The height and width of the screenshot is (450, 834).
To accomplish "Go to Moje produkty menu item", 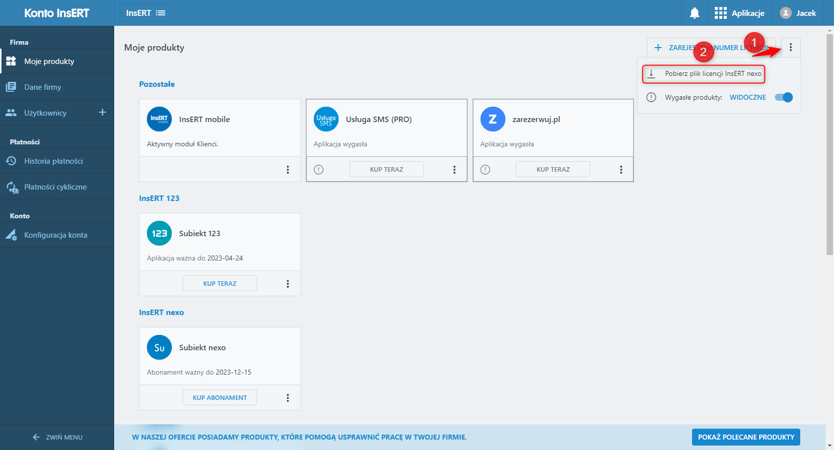I will pyautogui.click(x=57, y=61).
